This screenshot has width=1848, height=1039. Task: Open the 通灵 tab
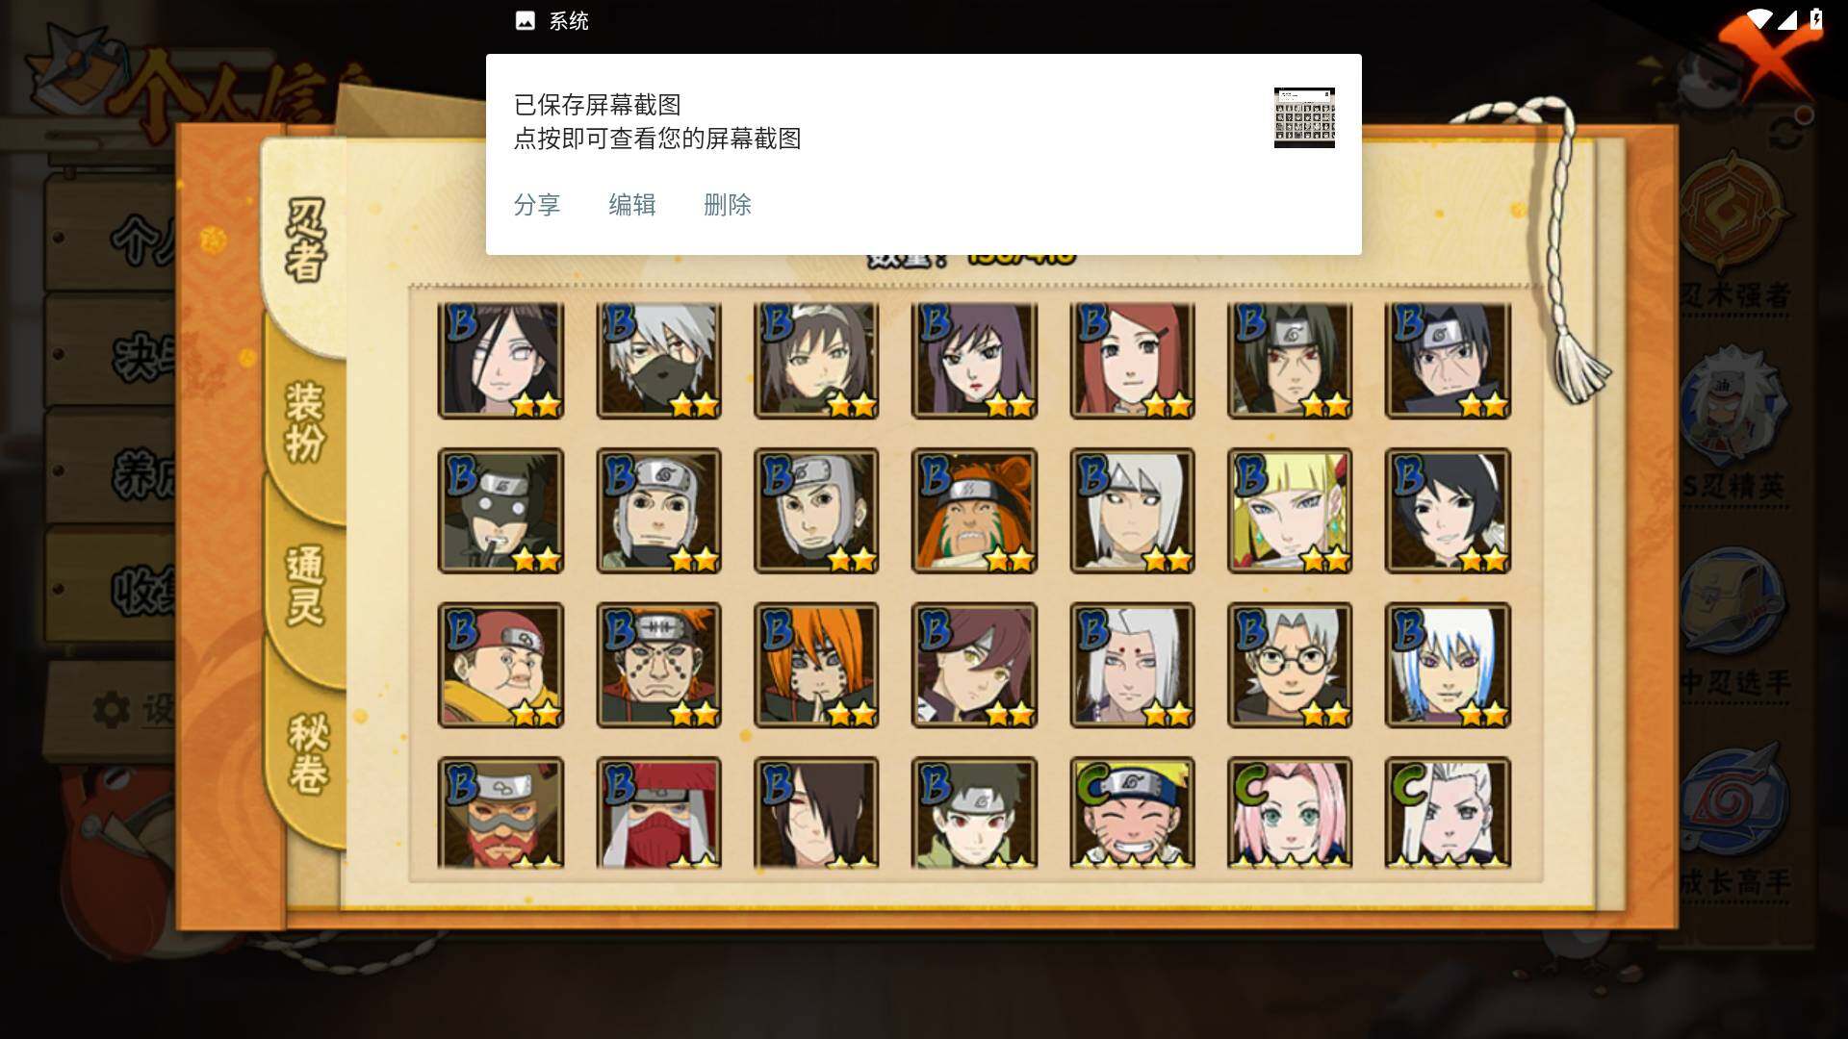[306, 587]
